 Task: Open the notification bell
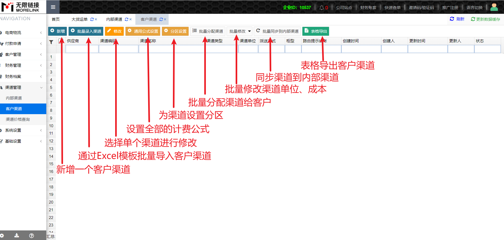pyautogui.click(x=321, y=7)
